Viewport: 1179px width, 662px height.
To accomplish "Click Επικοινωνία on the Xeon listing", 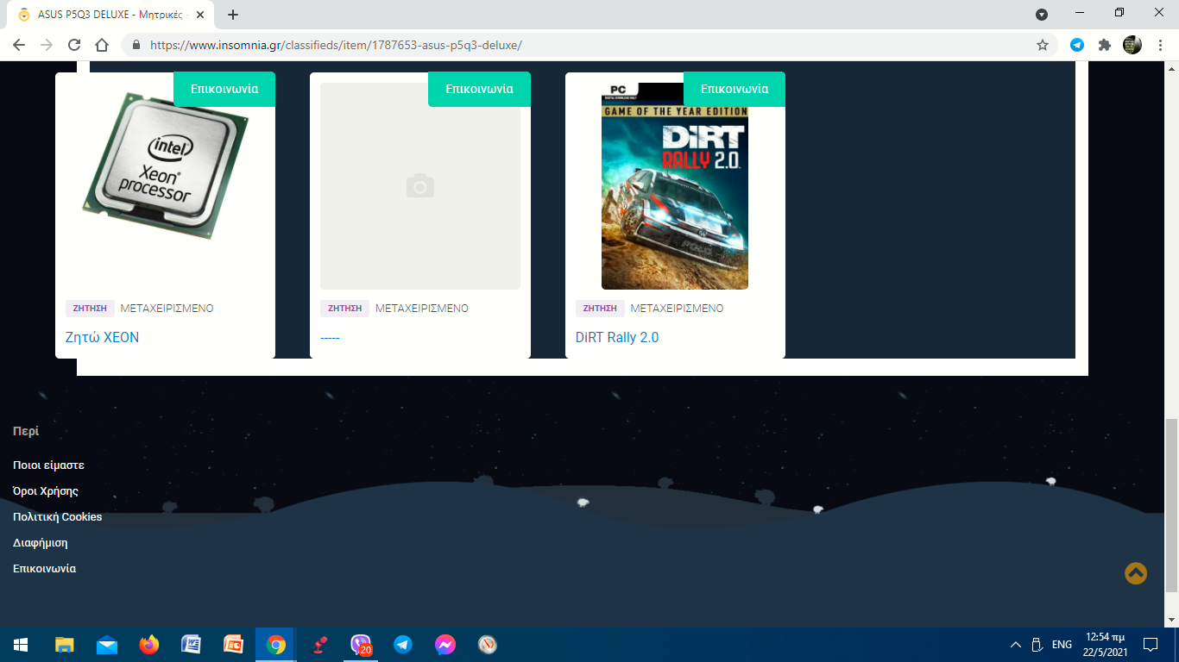I will [224, 89].
